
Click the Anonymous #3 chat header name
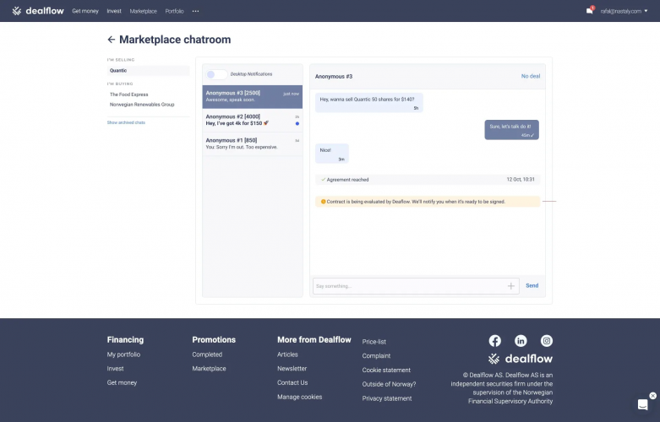[333, 77]
